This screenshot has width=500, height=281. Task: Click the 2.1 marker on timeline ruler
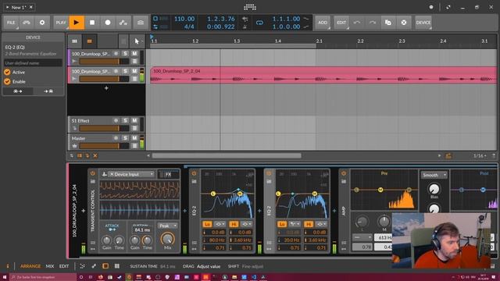[320, 41]
